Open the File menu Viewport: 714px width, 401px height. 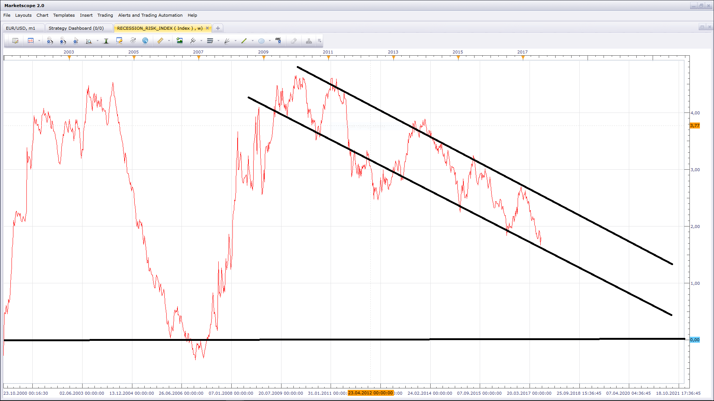point(7,15)
